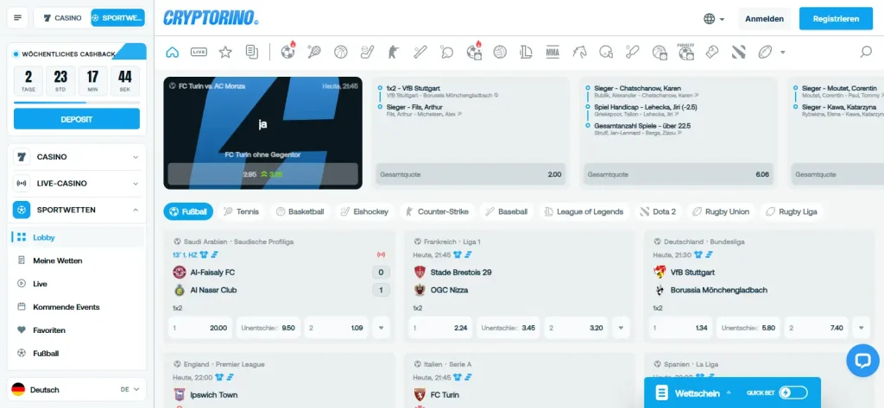Select the Counter-Strike sport tab
884x408 pixels.
(436, 212)
